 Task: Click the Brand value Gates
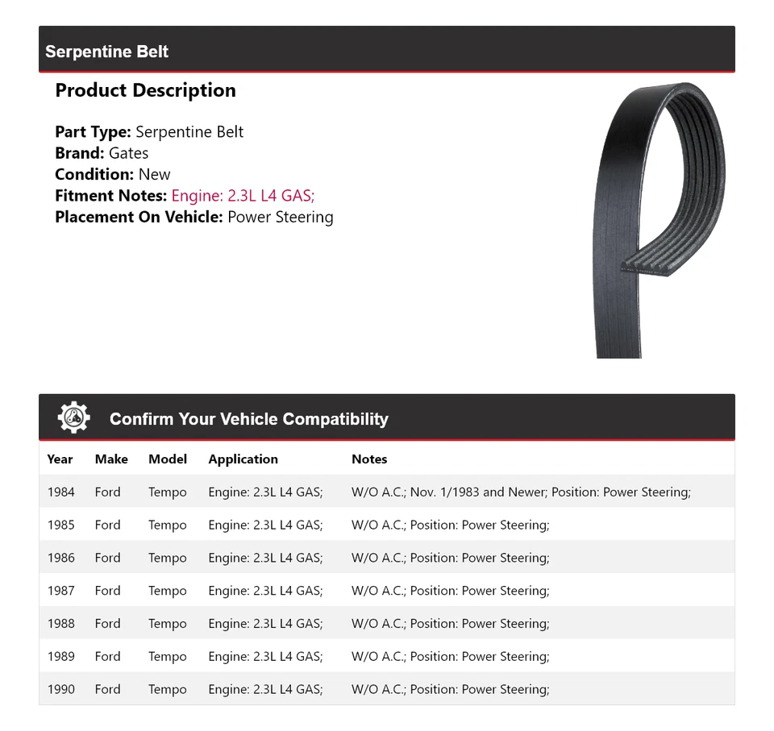[128, 153]
